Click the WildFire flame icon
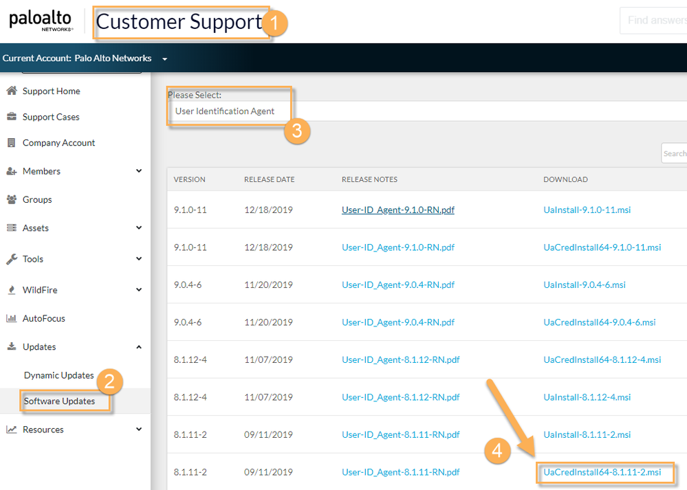Image resolution: width=687 pixels, height=490 pixels. point(12,290)
